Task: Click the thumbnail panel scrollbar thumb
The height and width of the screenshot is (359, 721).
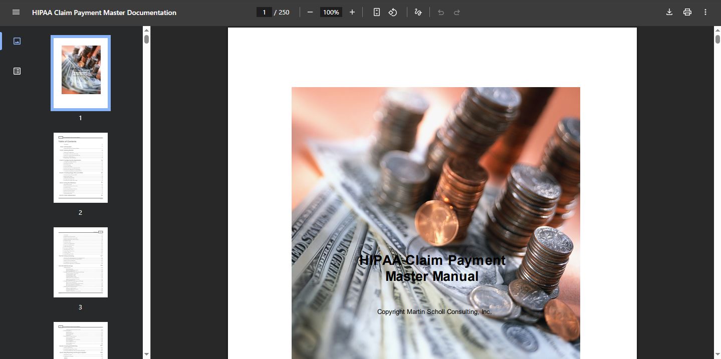Action: point(146,40)
